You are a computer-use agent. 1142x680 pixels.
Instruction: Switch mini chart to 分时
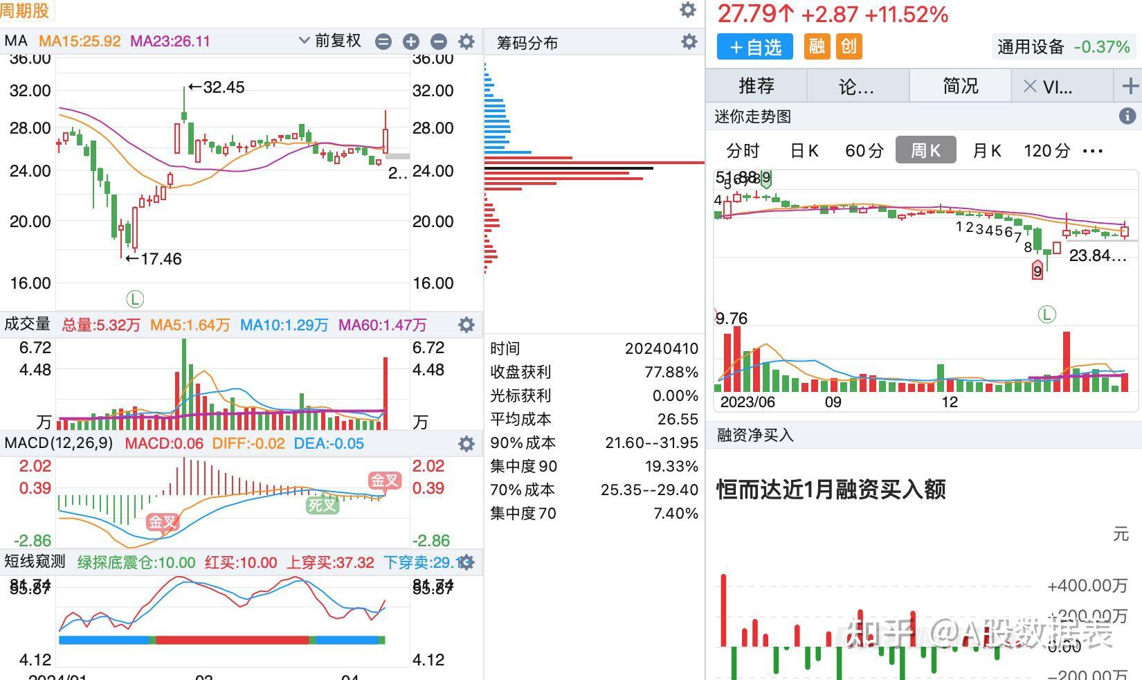pyautogui.click(x=743, y=151)
